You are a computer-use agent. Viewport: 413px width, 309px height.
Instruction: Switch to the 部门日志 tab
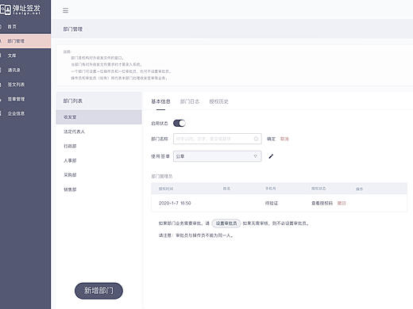[x=190, y=101]
